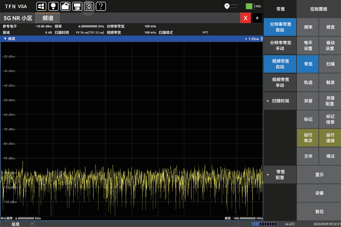Add a new tab with plus button
The image size is (341, 227).
point(257,18)
